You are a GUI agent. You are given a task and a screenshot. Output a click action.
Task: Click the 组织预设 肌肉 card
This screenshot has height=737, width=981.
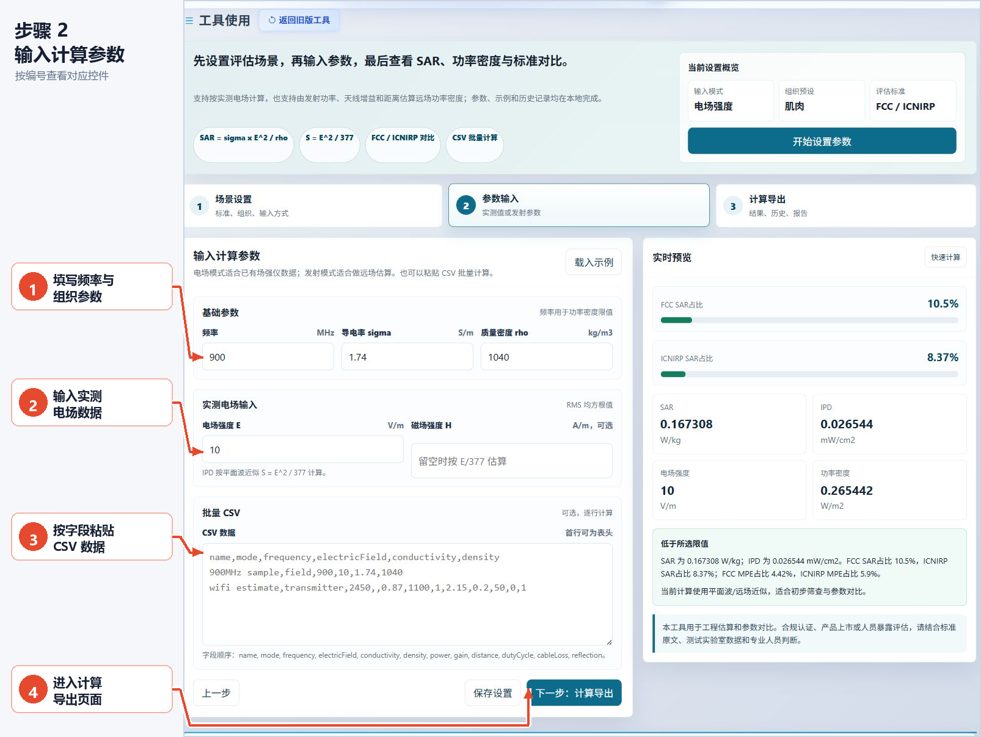pyautogui.click(x=822, y=100)
